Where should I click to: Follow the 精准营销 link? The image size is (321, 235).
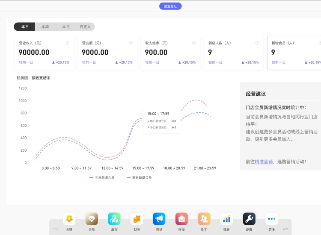pos(264,162)
